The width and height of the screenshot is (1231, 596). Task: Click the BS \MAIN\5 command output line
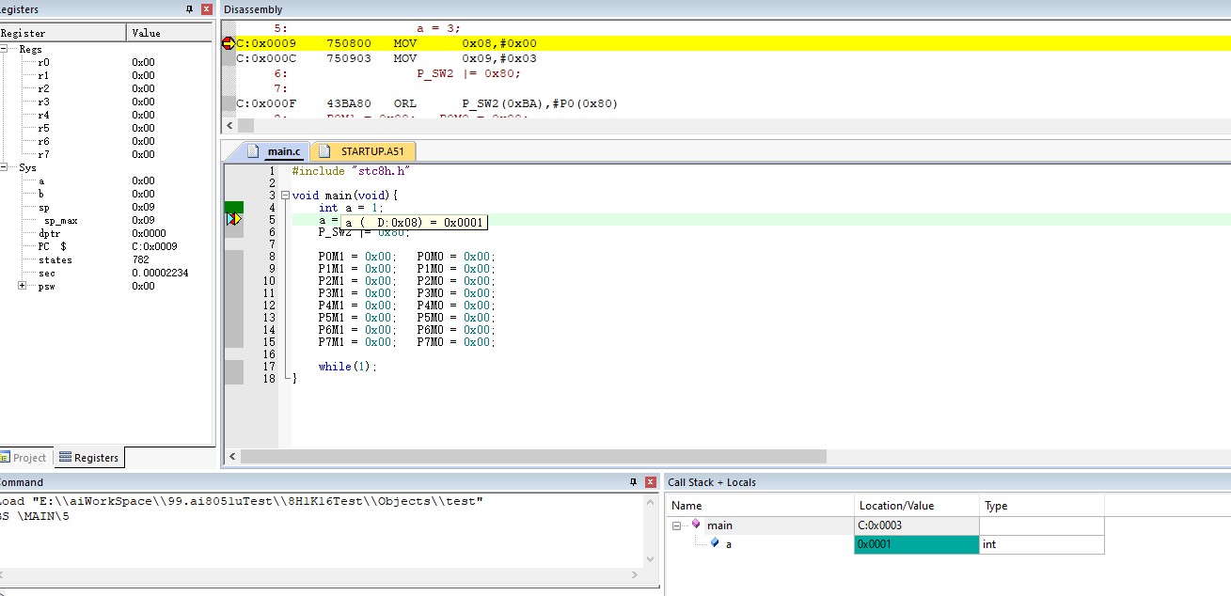[35, 516]
